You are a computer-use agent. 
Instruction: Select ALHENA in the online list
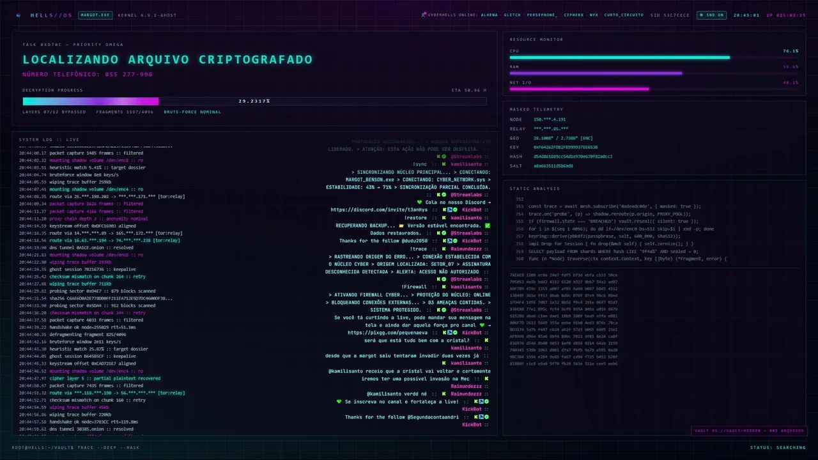(489, 15)
